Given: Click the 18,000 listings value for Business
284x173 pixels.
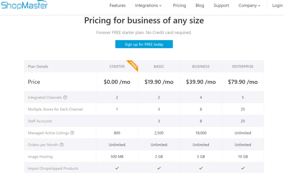Looking at the screenshot, I should pyautogui.click(x=201, y=133).
